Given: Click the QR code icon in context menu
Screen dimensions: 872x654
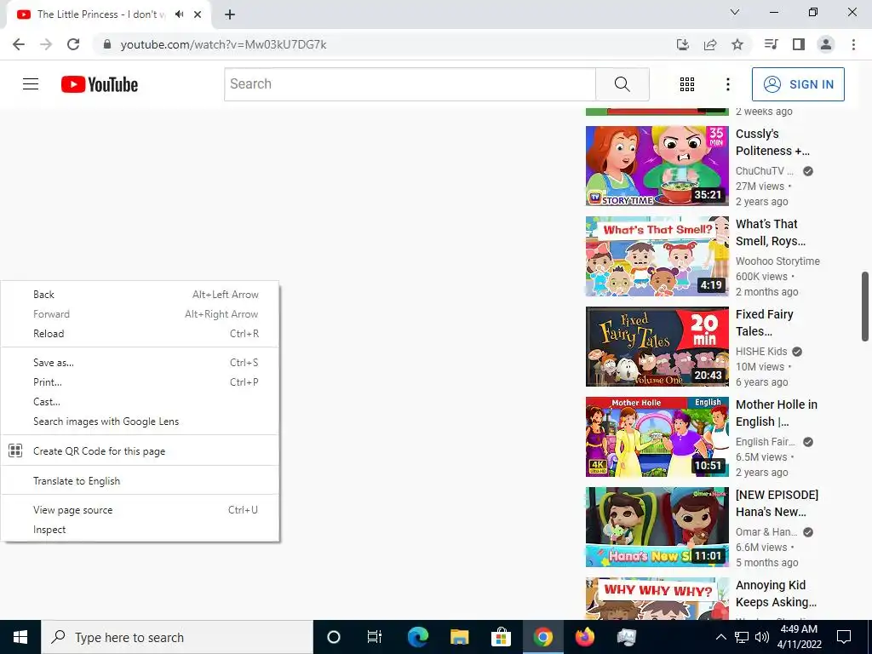Looking at the screenshot, I should 15,450.
